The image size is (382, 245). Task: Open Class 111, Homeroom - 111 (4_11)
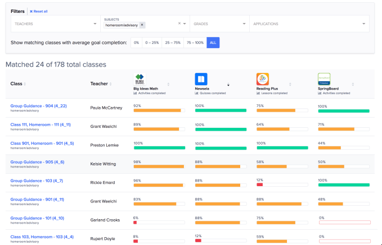coord(41,124)
